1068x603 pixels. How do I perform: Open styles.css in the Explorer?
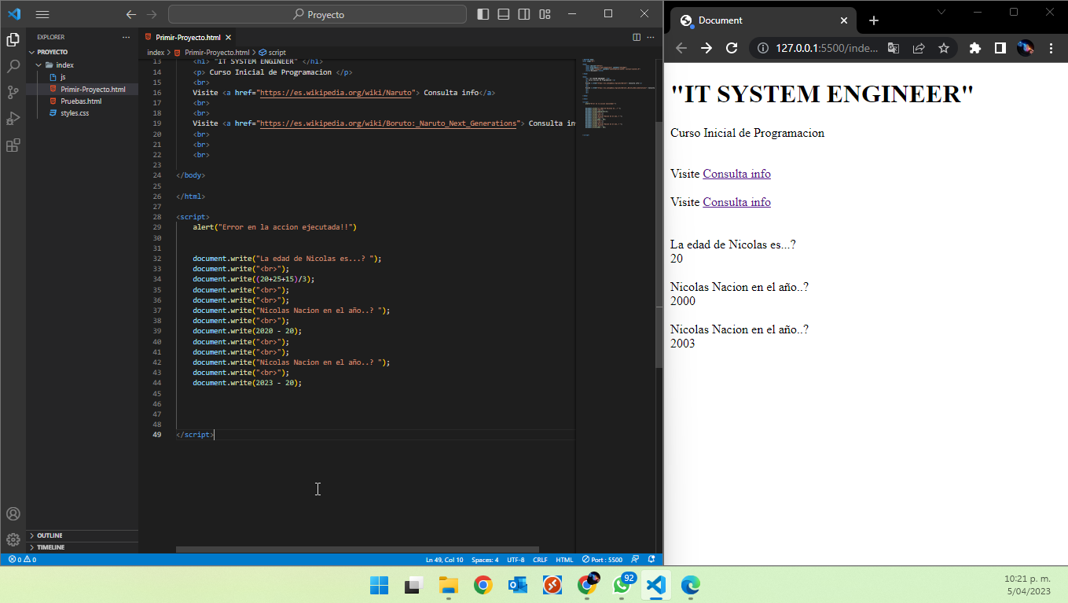[x=83, y=113]
